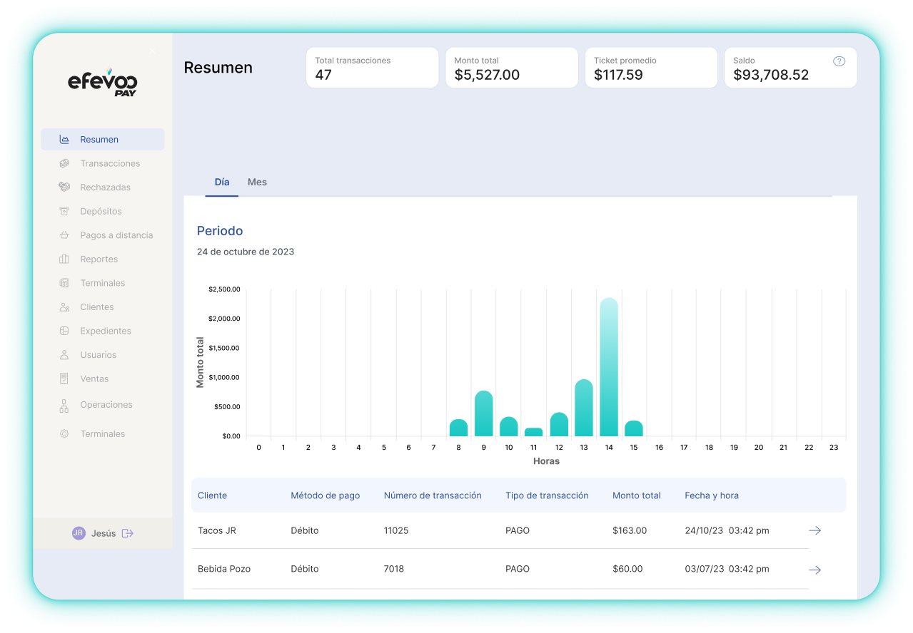Click the logout icon next to Jesús
Viewport: 913px width, 633px height.
(x=128, y=533)
